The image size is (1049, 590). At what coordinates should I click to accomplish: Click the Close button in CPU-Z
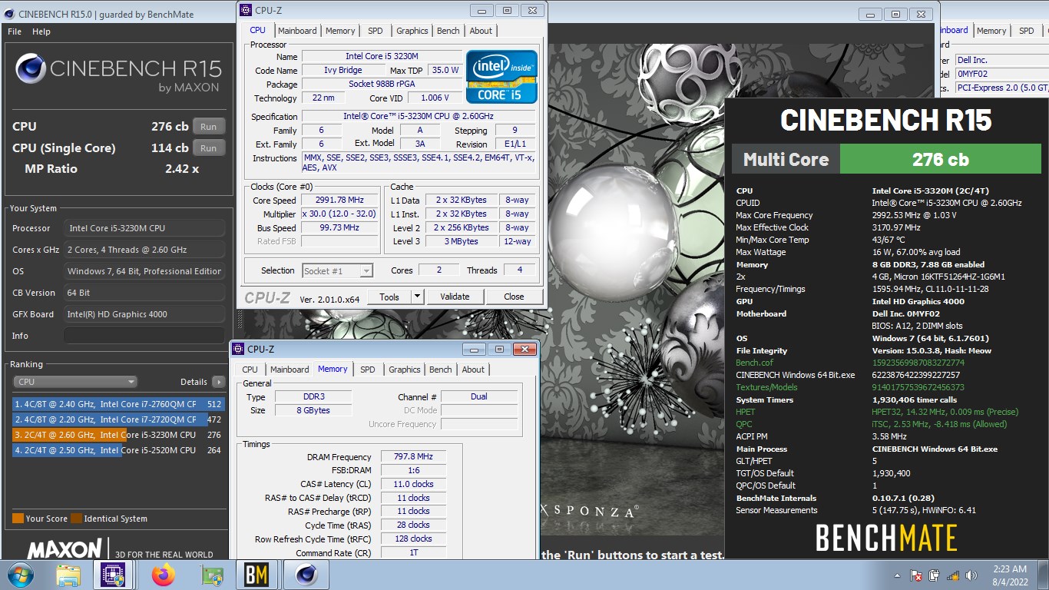pyautogui.click(x=514, y=297)
